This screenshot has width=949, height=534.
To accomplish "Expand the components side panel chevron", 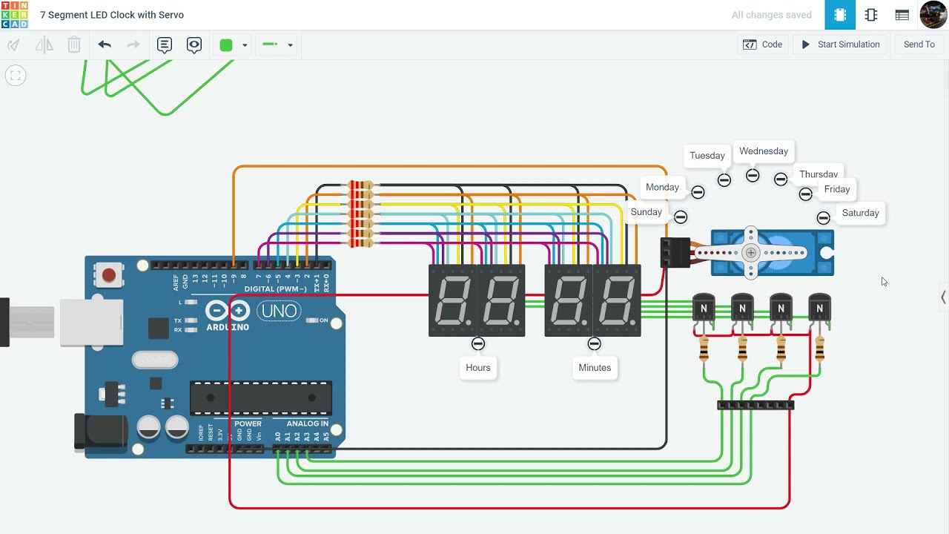I will click(x=943, y=297).
